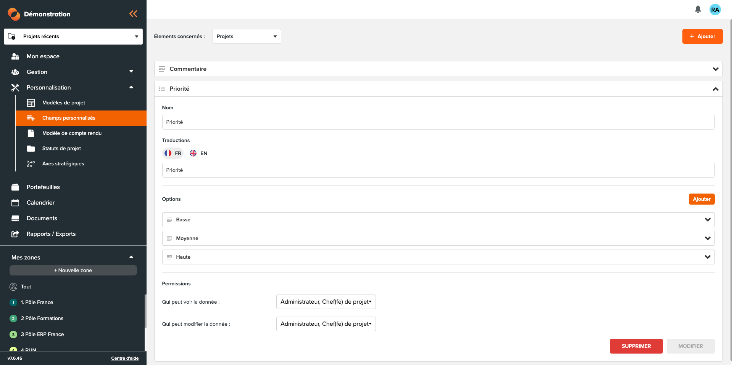Expand the Haute option chevron
Viewport: 732px width, 365px height.
coord(708,257)
